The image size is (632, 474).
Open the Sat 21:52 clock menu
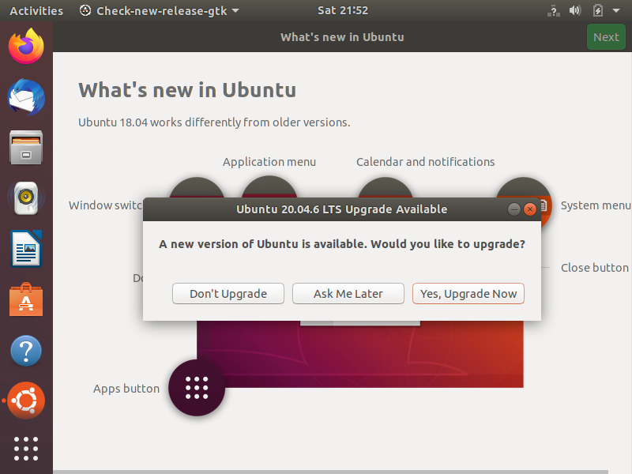click(343, 10)
